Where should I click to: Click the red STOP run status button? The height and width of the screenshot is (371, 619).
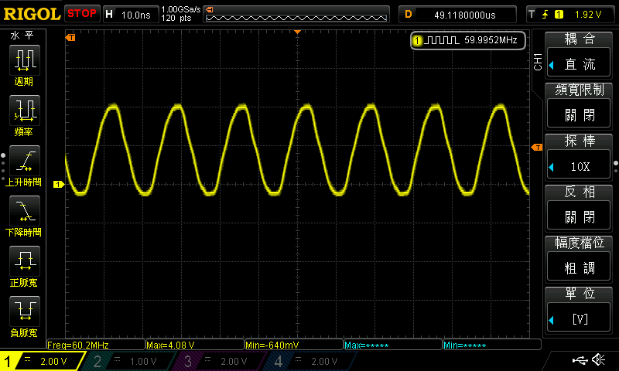[81, 13]
